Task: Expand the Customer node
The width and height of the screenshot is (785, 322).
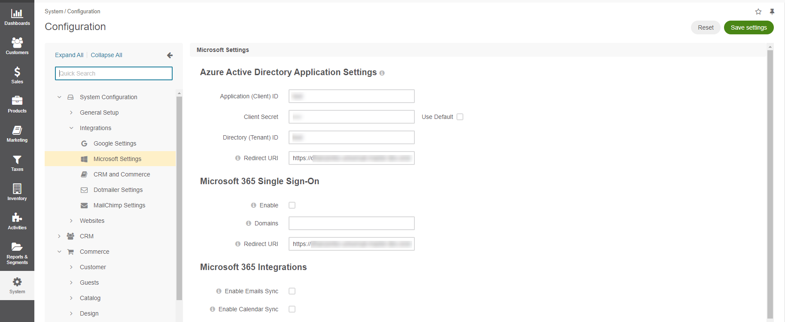Action: (71, 267)
